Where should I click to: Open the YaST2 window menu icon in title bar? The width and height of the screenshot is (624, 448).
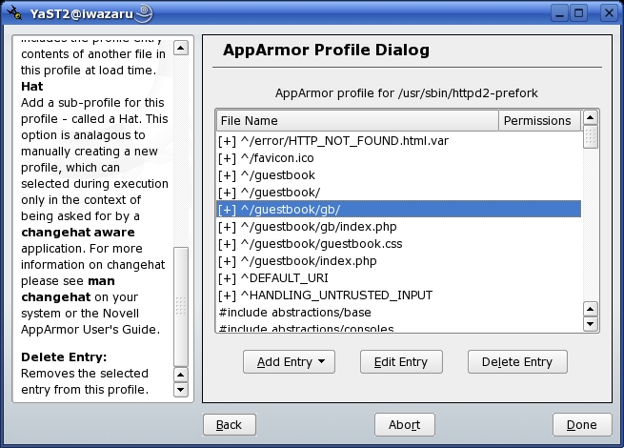12,12
